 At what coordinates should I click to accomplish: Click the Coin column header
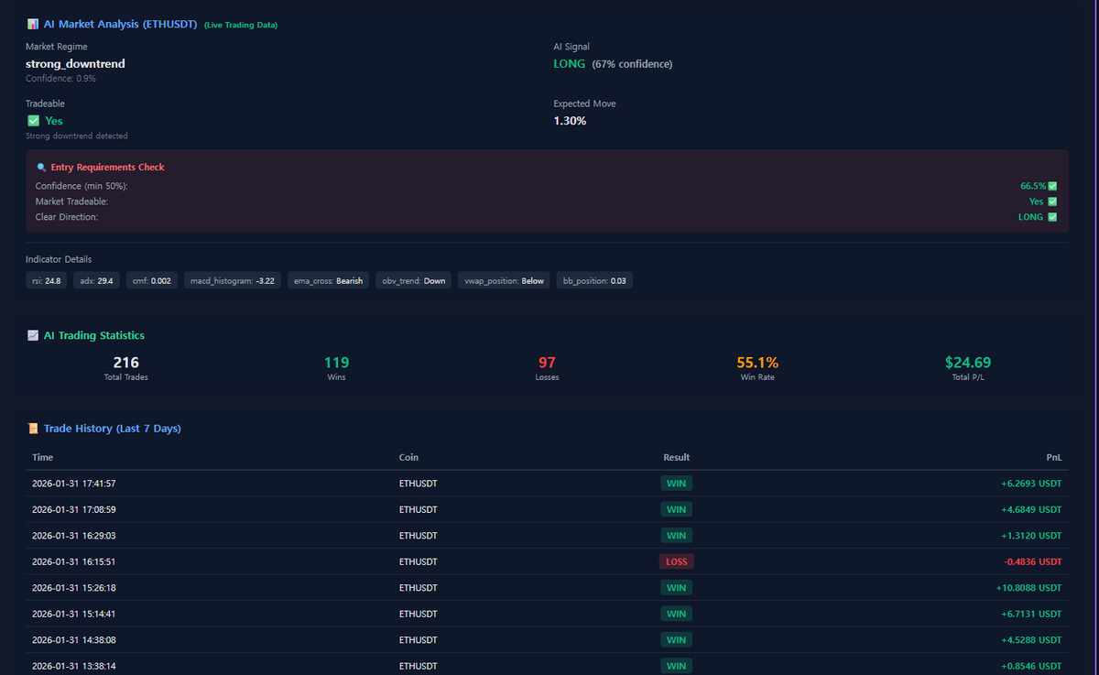(408, 457)
